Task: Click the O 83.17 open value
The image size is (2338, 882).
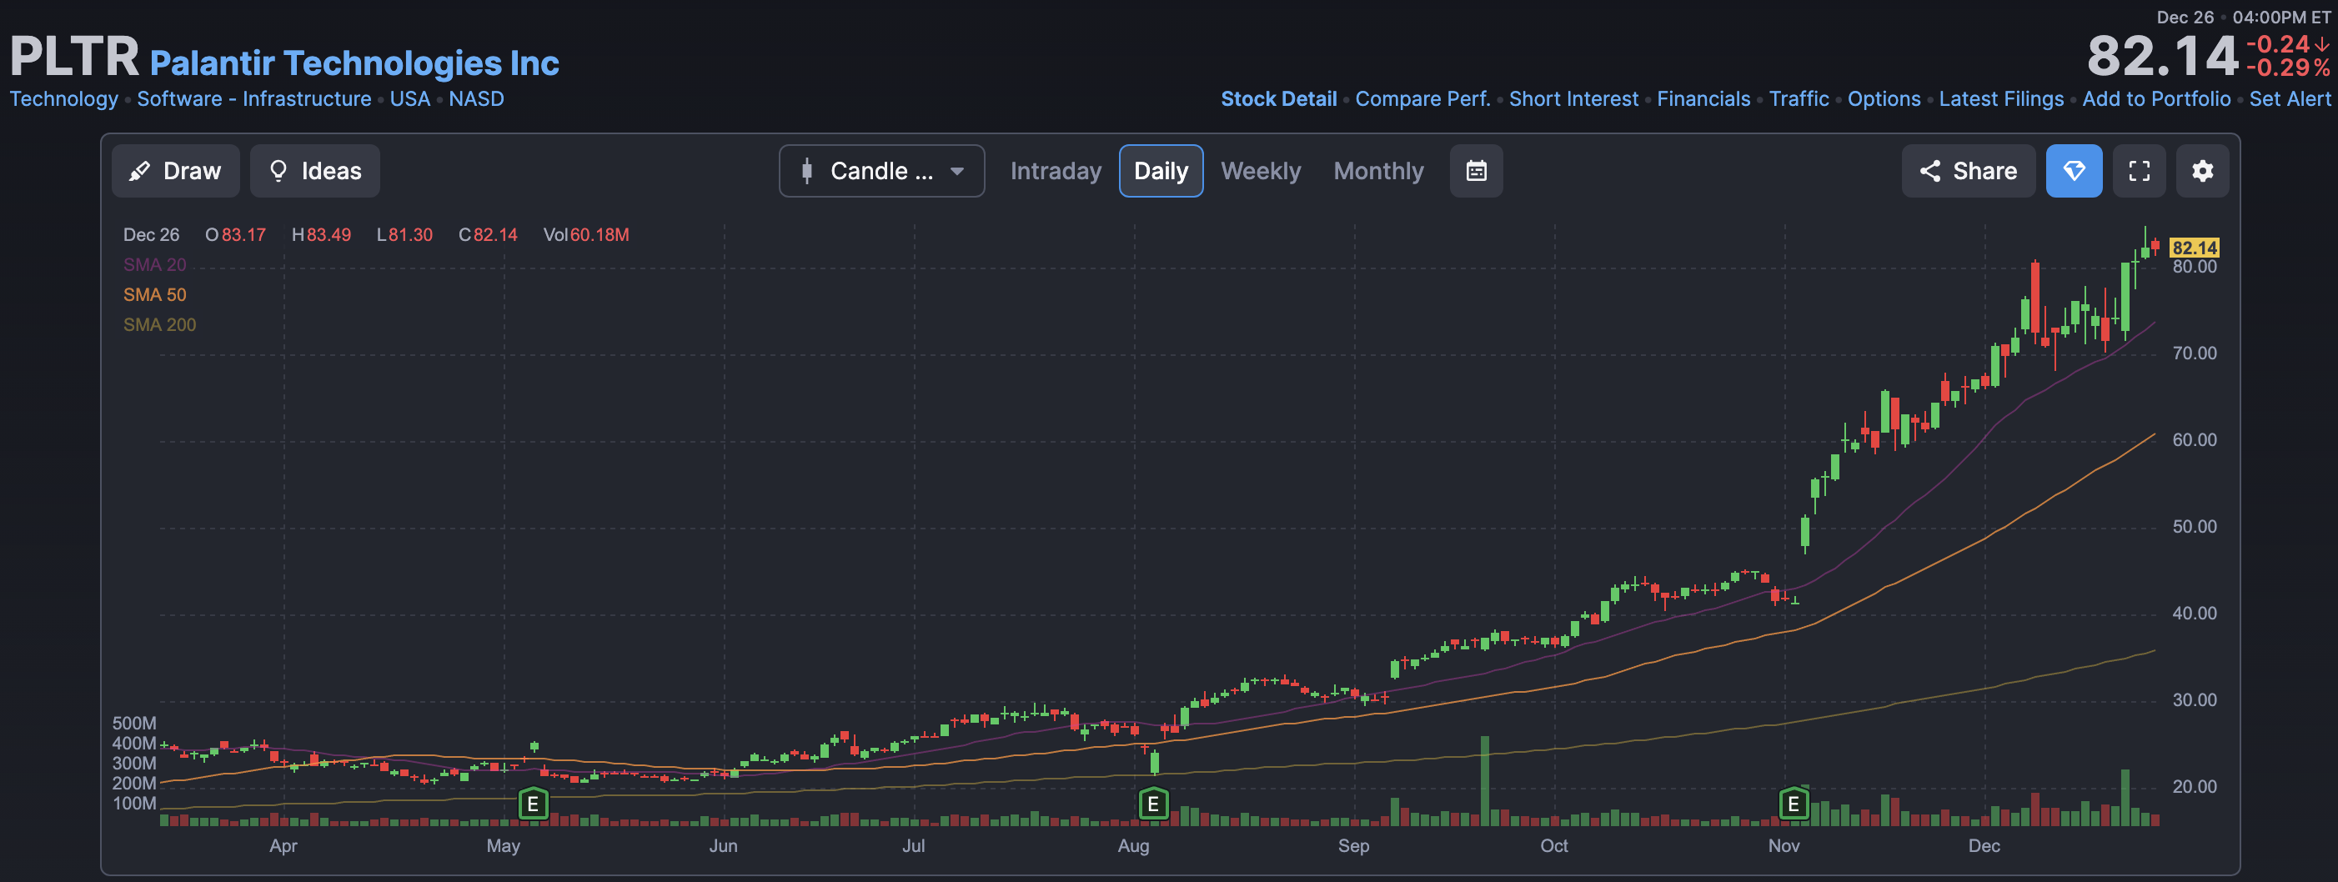Action: (x=236, y=235)
